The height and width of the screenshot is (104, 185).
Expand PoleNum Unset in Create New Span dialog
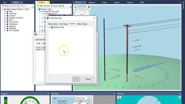point(50,27)
